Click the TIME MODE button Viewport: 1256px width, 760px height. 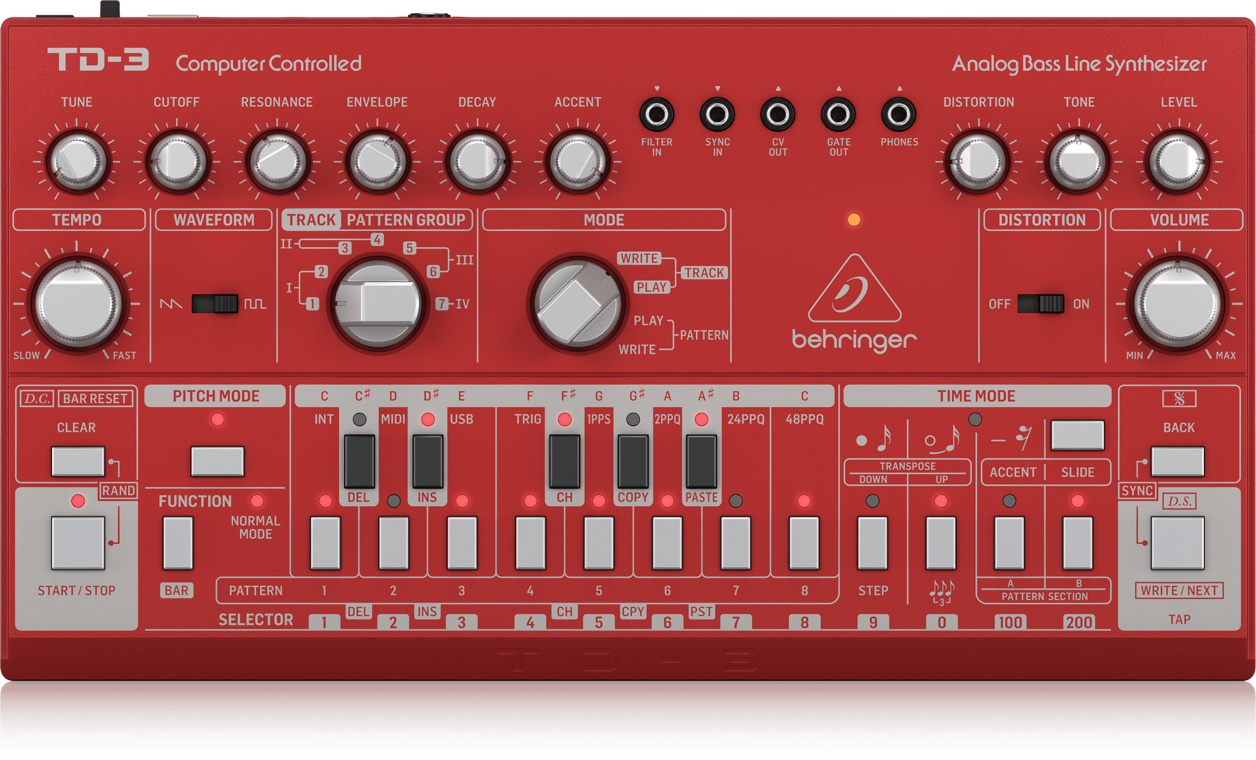[x=1078, y=435]
